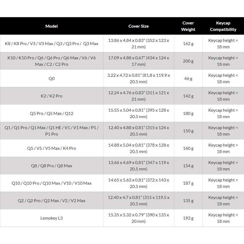Select the K10 / K10 Pro model cell
This screenshot has height=244, width=244.
(52, 61)
